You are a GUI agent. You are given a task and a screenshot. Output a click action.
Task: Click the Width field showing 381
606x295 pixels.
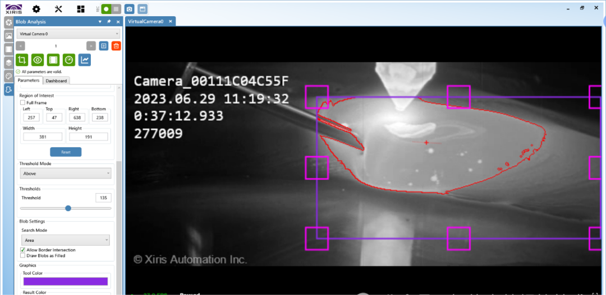pos(43,137)
